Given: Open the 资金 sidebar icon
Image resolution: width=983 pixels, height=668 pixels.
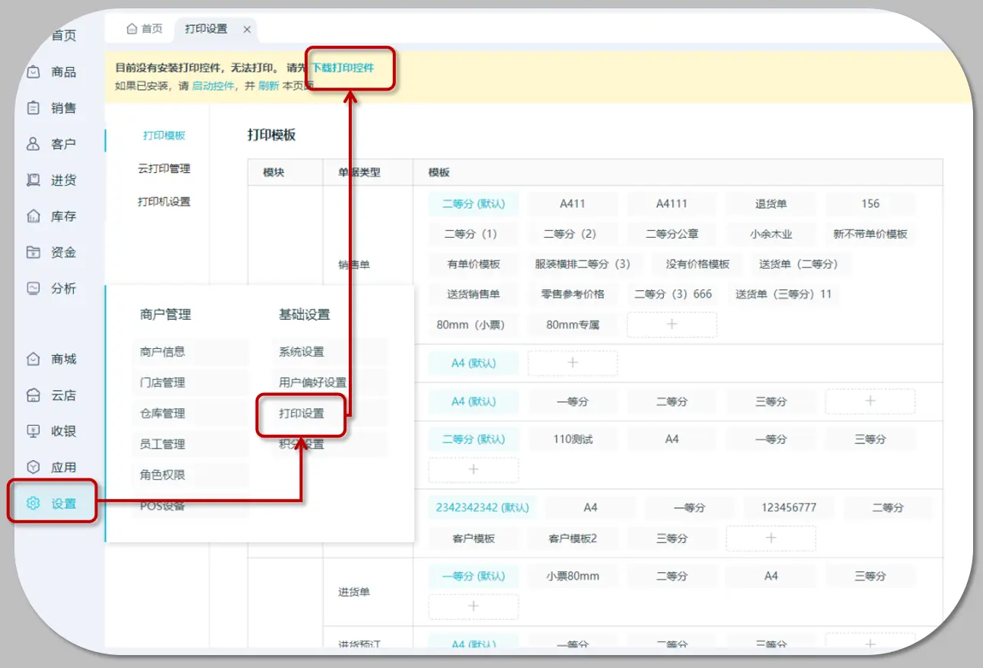Looking at the screenshot, I should coord(34,252).
